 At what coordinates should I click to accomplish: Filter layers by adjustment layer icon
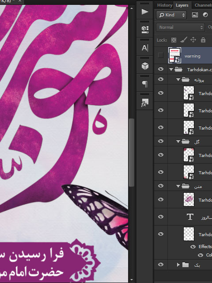tap(205, 15)
